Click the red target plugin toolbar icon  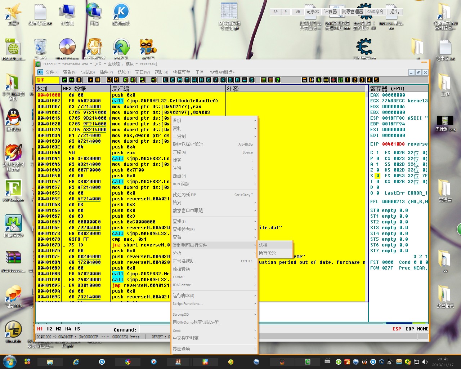(x=333, y=80)
